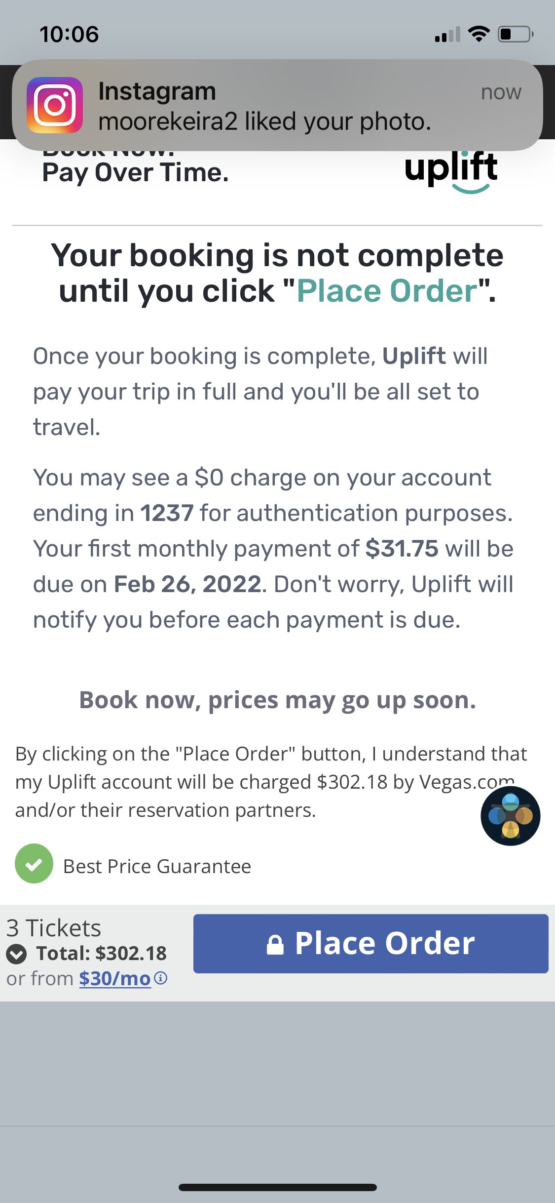The image size is (555, 1203).
Task: Tap the 10:06 clock in status bar
Action: [x=69, y=35]
